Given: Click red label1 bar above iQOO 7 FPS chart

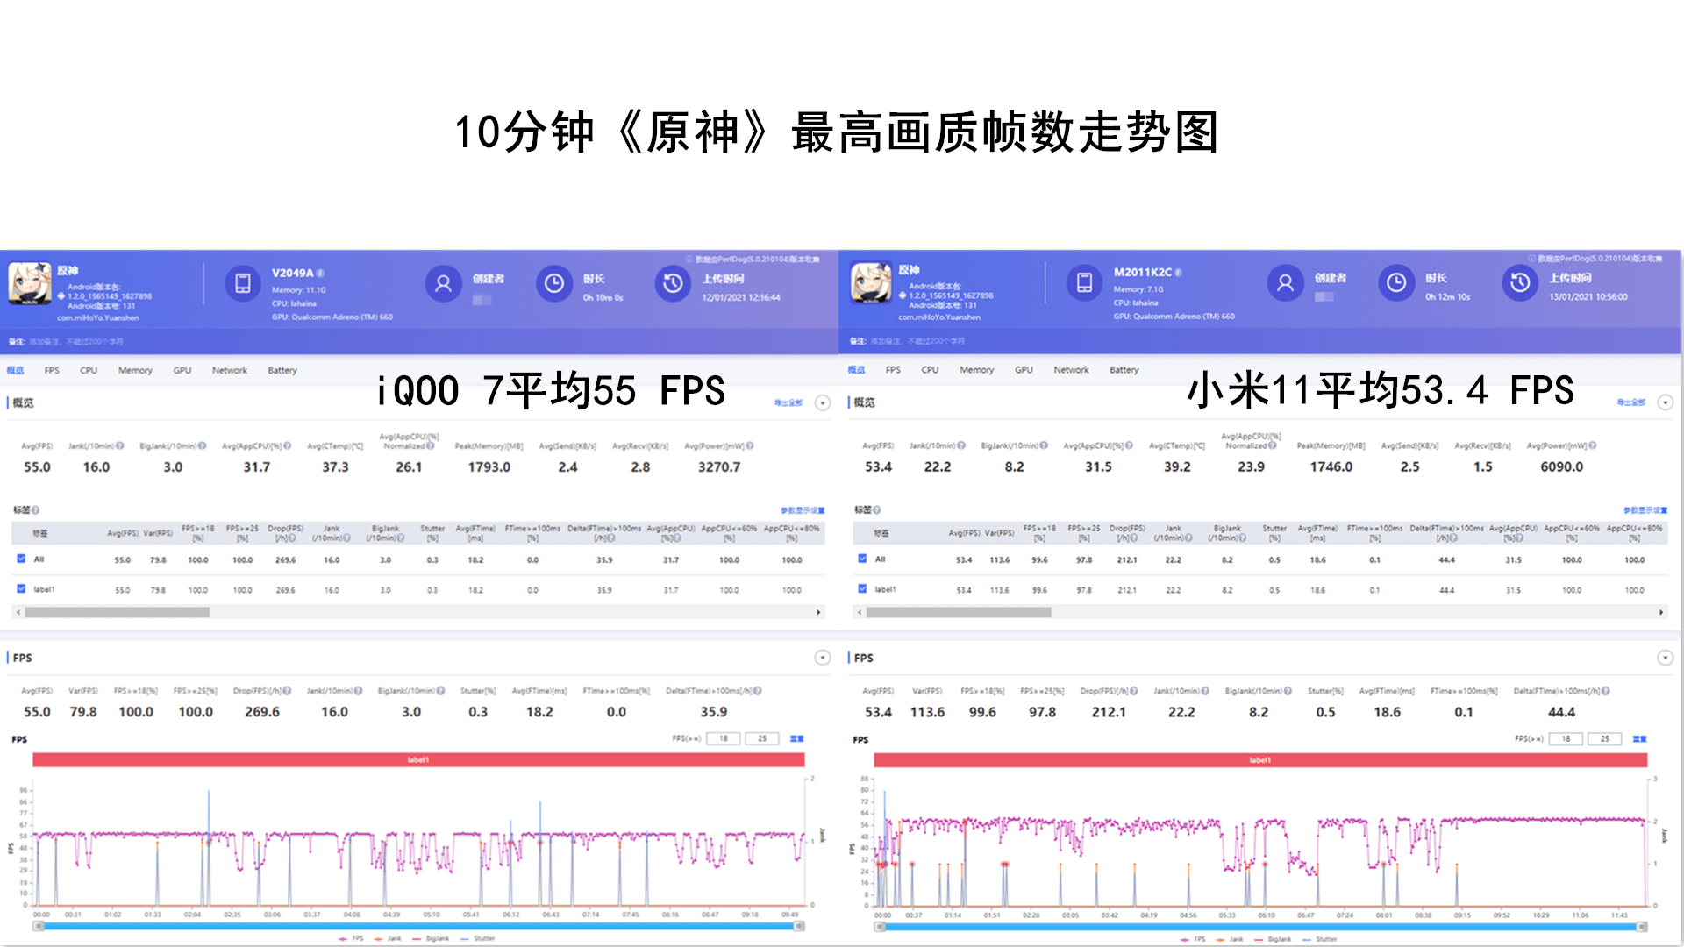Looking at the screenshot, I should coord(418,760).
